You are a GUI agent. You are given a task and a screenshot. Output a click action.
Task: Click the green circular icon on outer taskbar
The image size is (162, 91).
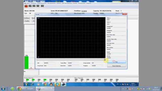pos(12,89)
